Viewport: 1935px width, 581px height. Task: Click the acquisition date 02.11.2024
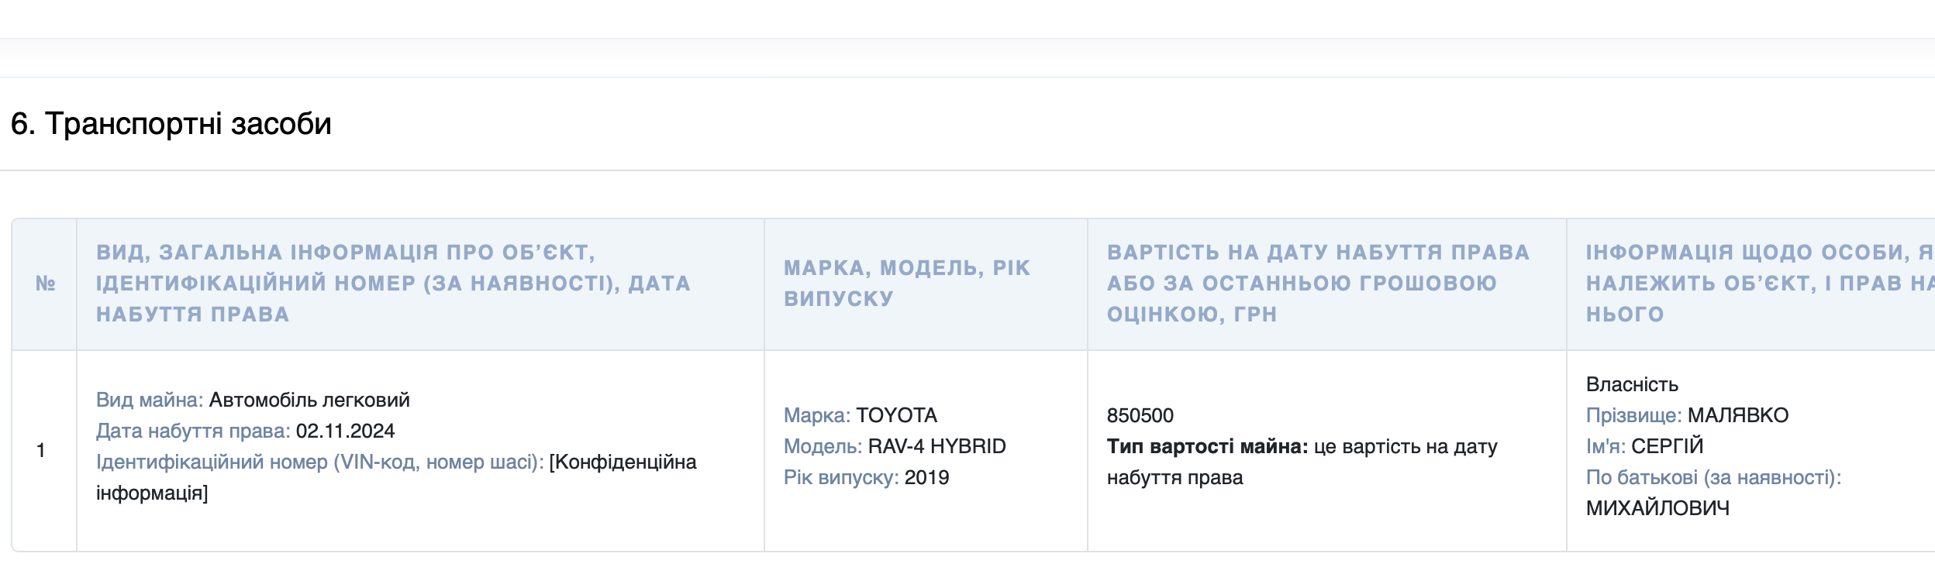click(345, 431)
